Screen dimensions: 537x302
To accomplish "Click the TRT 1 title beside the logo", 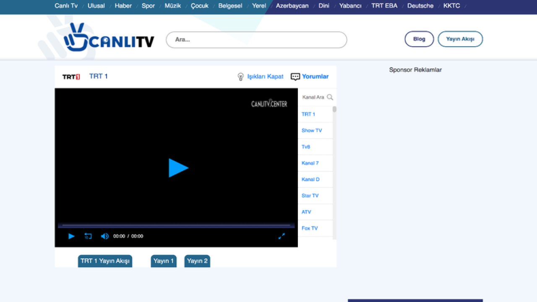I will (99, 76).
